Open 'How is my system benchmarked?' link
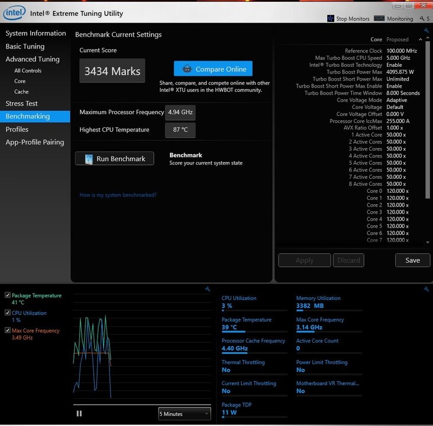Viewport: 433px width, 426px height. 118,195
